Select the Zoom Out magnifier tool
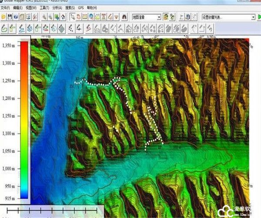The image size is (261, 218). point(51,17)
